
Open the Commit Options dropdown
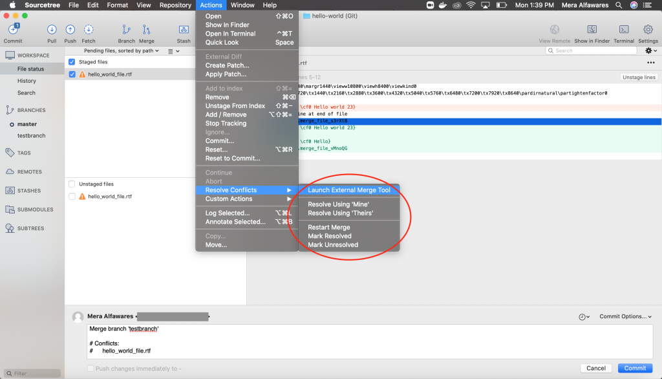pyautogui.click(x=623, y=317)
